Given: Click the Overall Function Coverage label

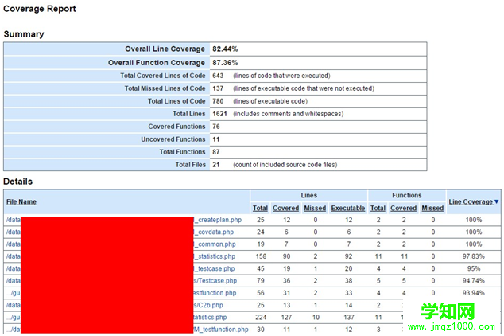Looking at the screenshot, I should pos(157,62).
